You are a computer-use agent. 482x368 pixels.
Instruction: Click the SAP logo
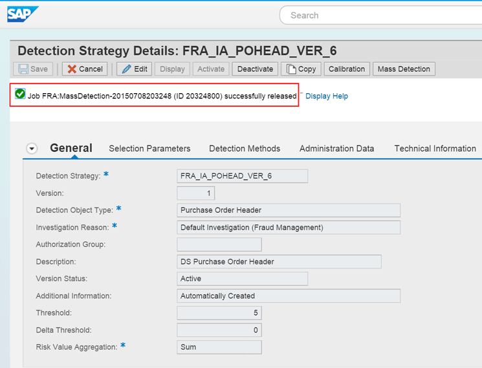coord(23,14)
